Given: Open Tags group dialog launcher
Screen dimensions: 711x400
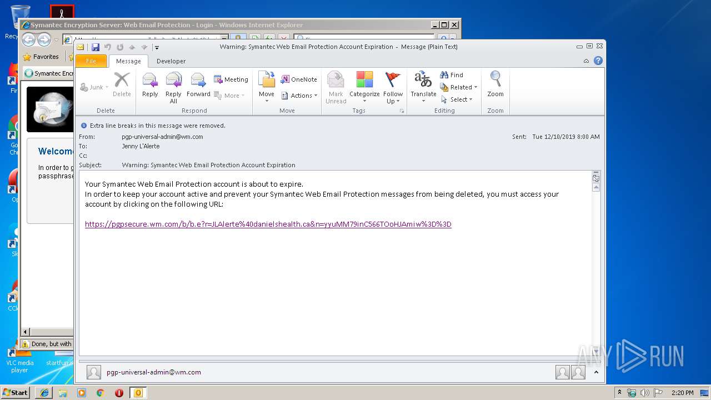Looking at the screenshot, I should pos(402,111).
